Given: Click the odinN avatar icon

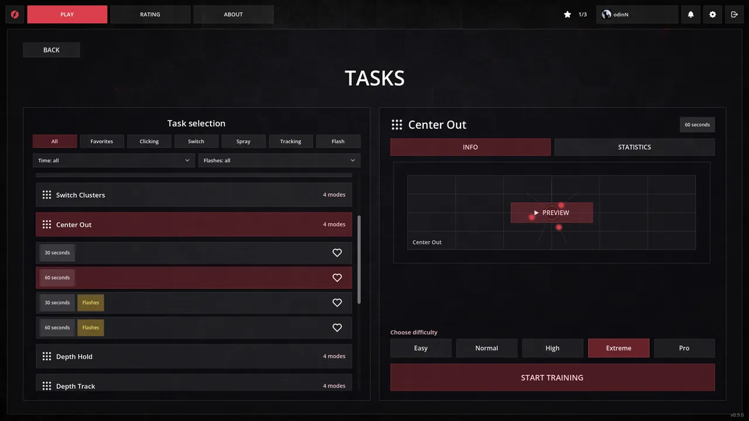Looking at the screenshot, I should point(606,15).
